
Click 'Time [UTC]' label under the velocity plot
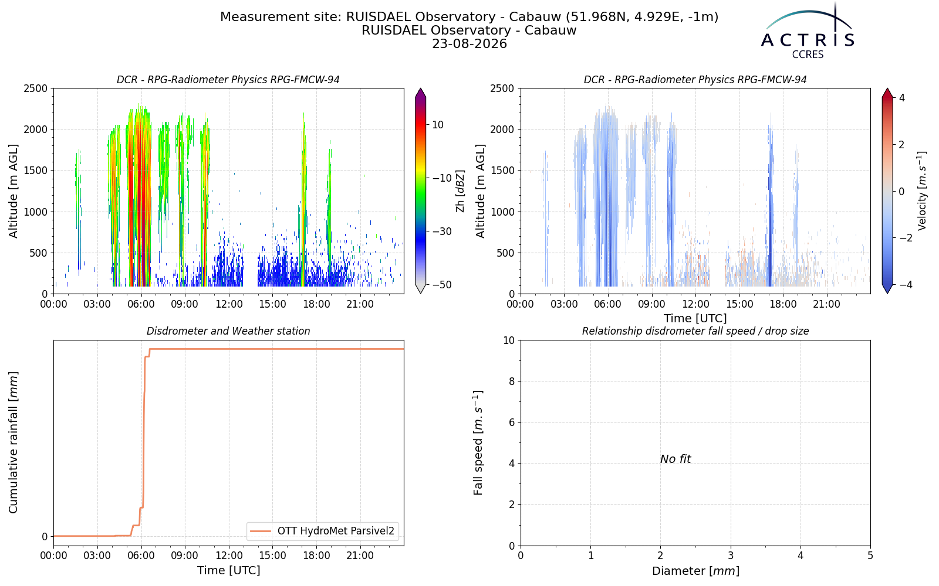click(695, 319)
